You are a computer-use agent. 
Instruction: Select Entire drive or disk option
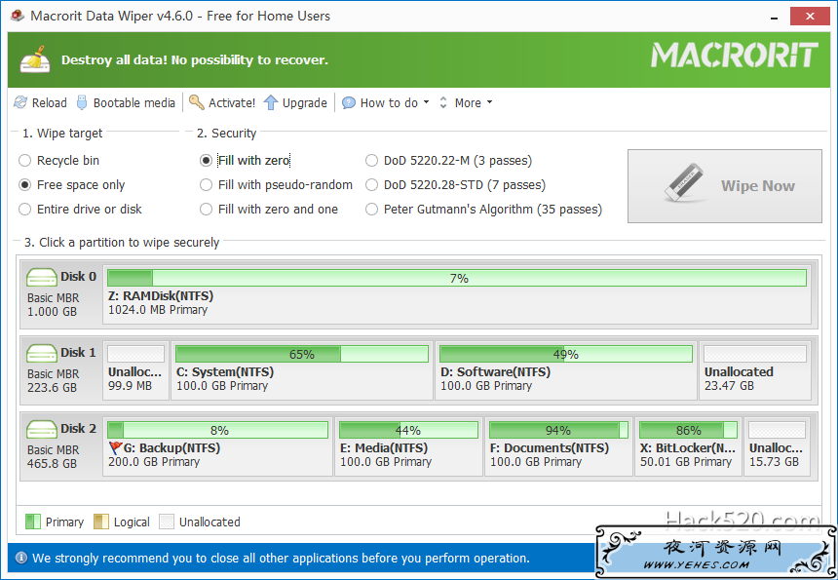80,209
